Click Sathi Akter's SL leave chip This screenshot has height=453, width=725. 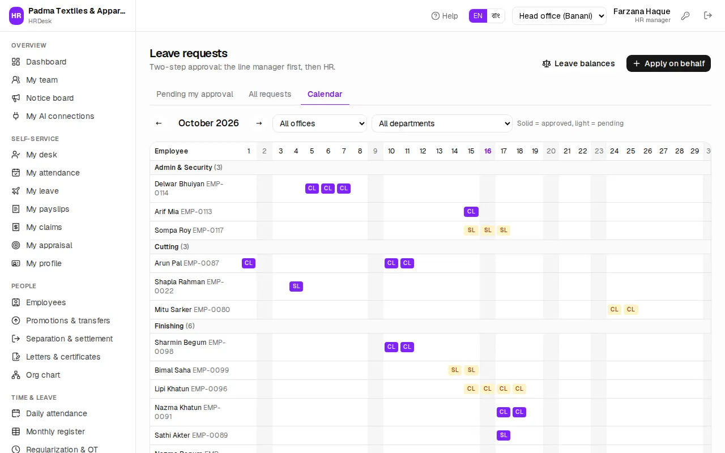click(504, 435)
